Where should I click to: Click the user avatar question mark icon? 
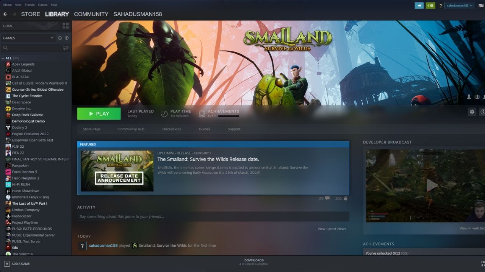pos(82,246)
